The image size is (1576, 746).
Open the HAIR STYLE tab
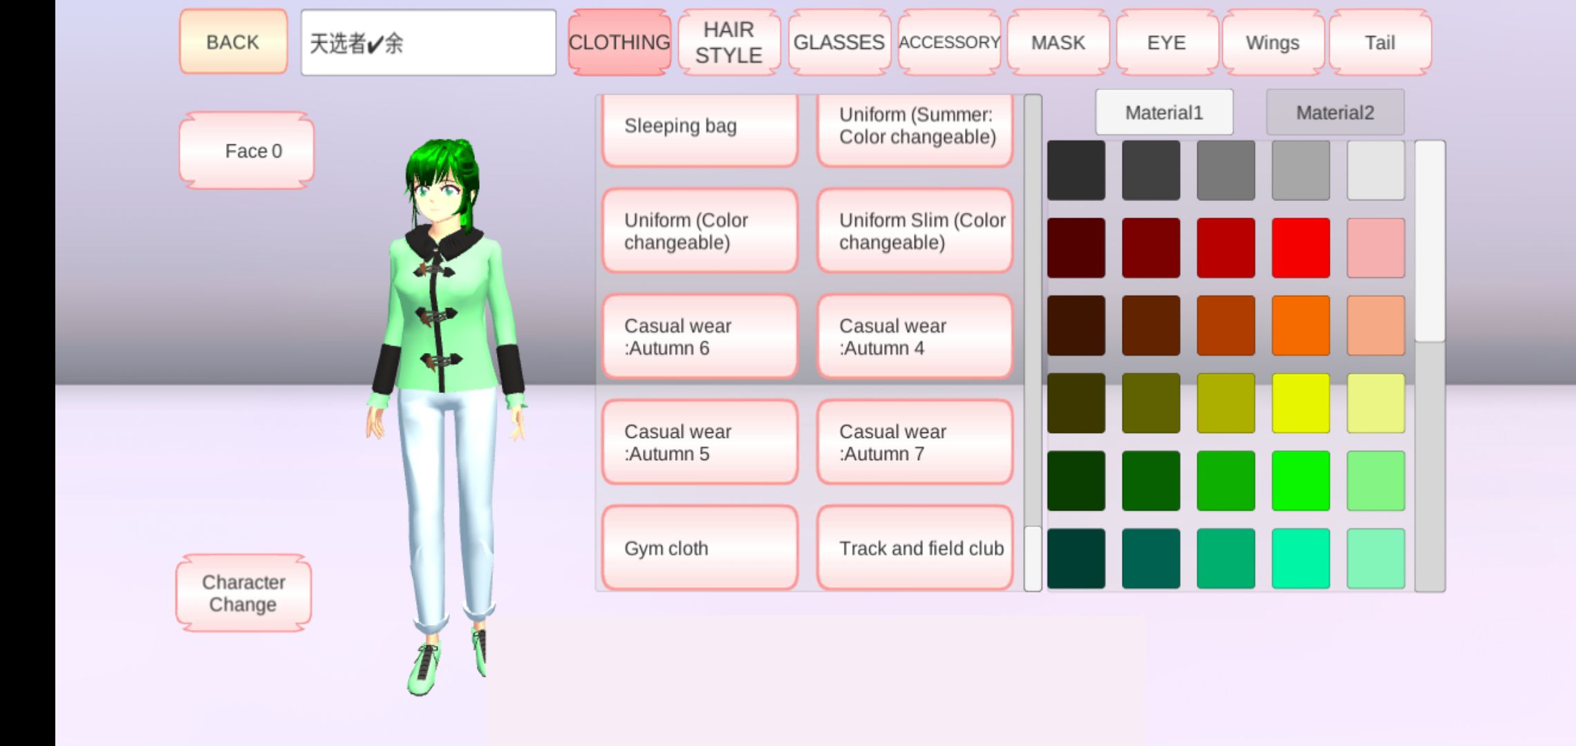click(729, 42)
